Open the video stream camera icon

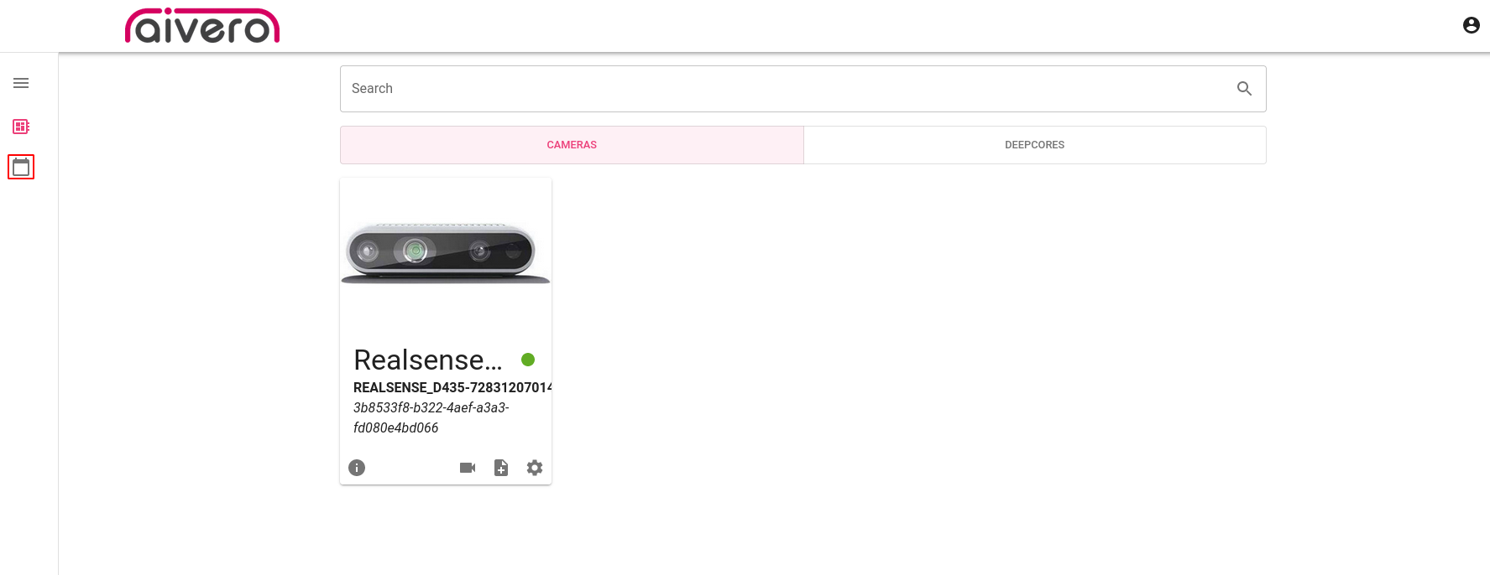point(468,468)
